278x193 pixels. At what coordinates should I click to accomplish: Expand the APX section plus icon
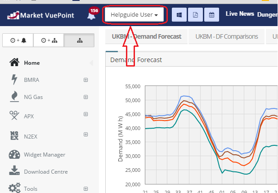pyautogui.click(x=85, y=114)
